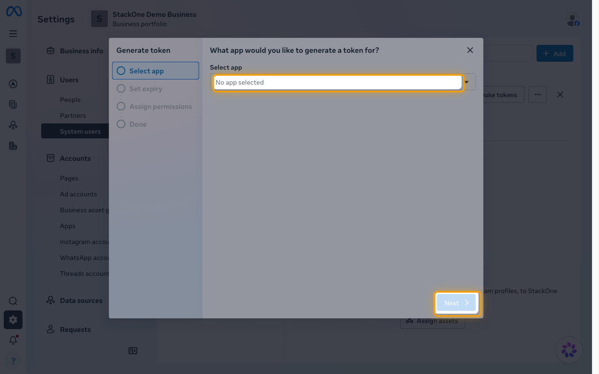Open the search icon in left rail
The height and width of the screenshot is (374, 599).
tap(13, 301)
